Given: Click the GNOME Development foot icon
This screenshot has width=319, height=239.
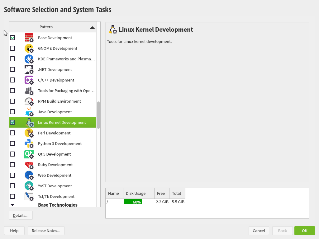Looking at the screenshot, I should 29,48.
